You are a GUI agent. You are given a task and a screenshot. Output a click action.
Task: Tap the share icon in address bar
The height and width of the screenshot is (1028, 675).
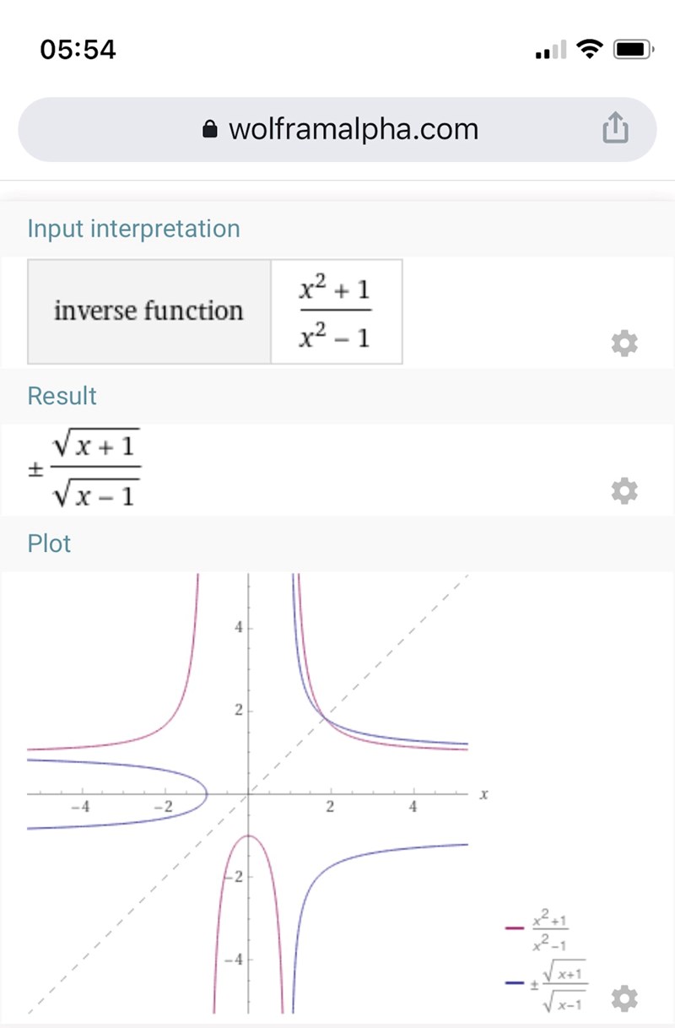[x=615, y=128]
